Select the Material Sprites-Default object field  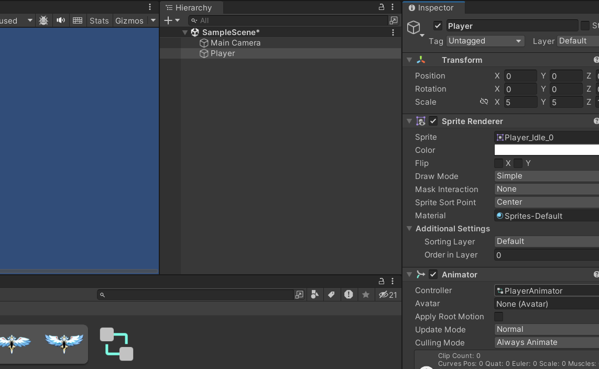point(547,216)
